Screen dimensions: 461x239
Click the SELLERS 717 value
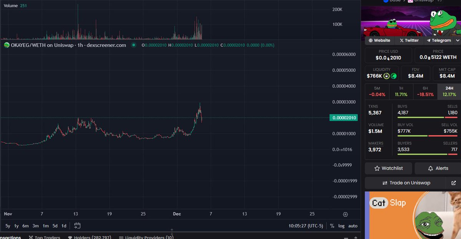click(454, 150)
